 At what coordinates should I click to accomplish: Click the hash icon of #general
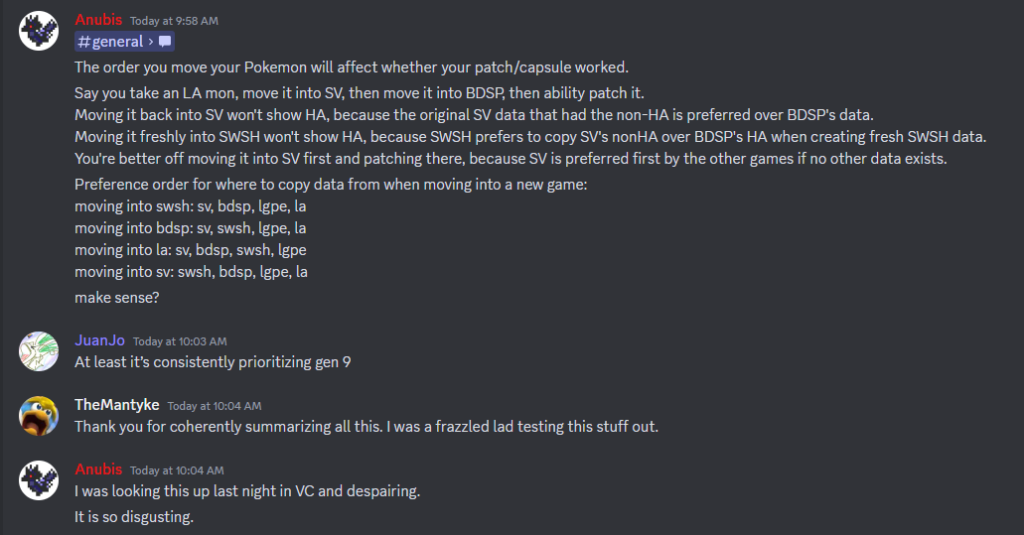[x=84, y=42]
